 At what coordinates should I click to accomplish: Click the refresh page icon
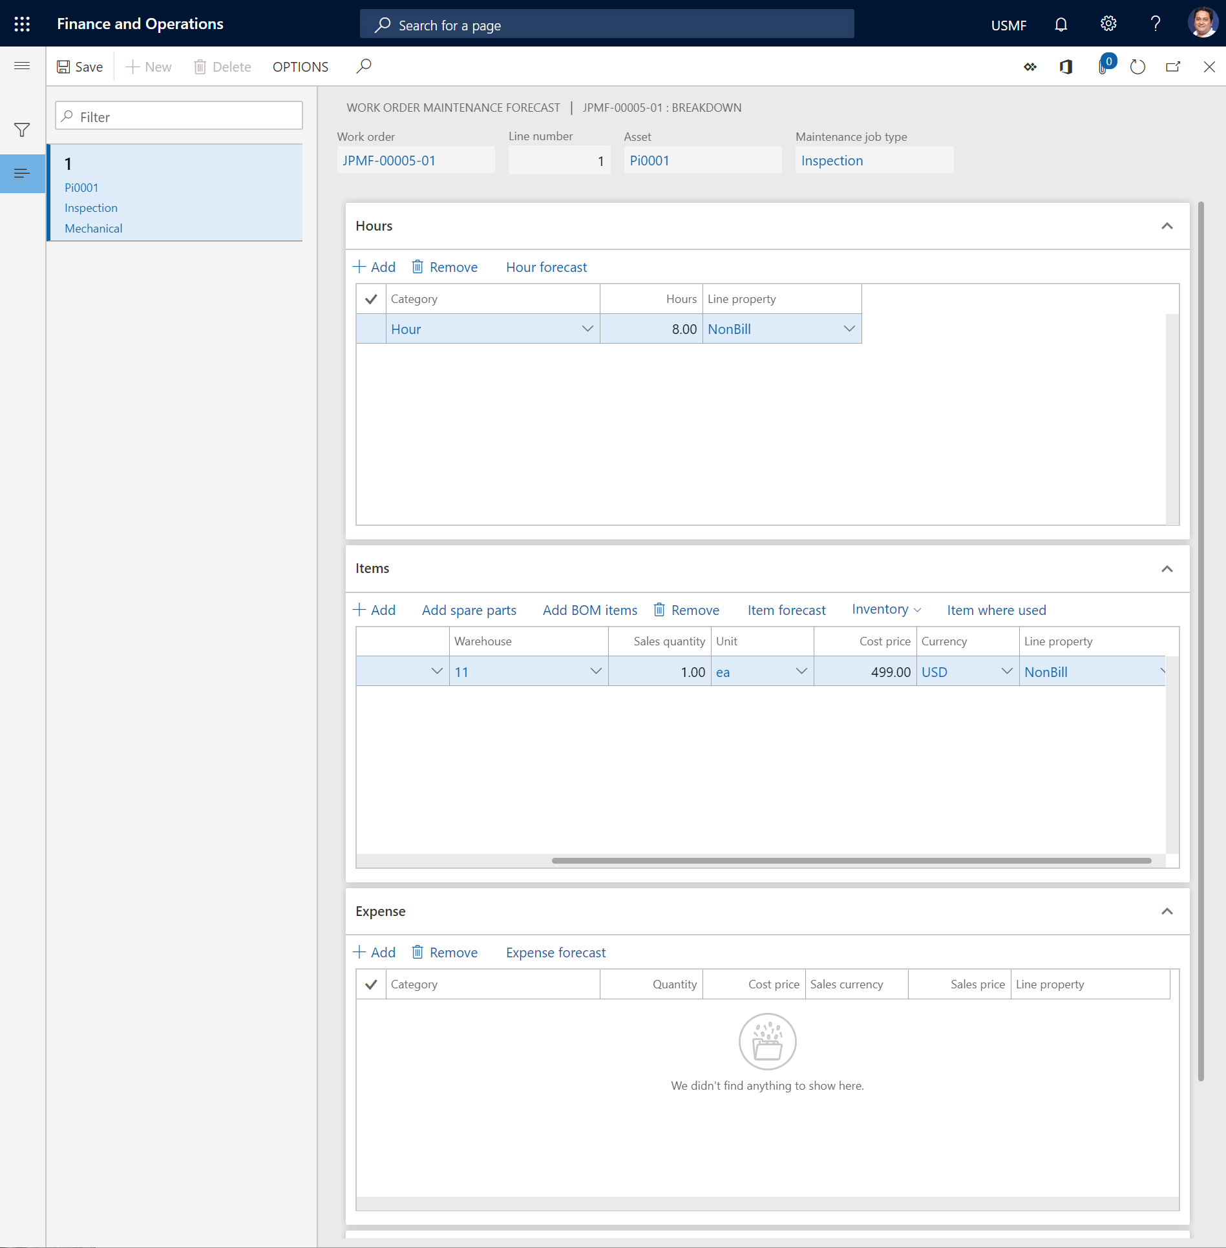pos(1137,67)
